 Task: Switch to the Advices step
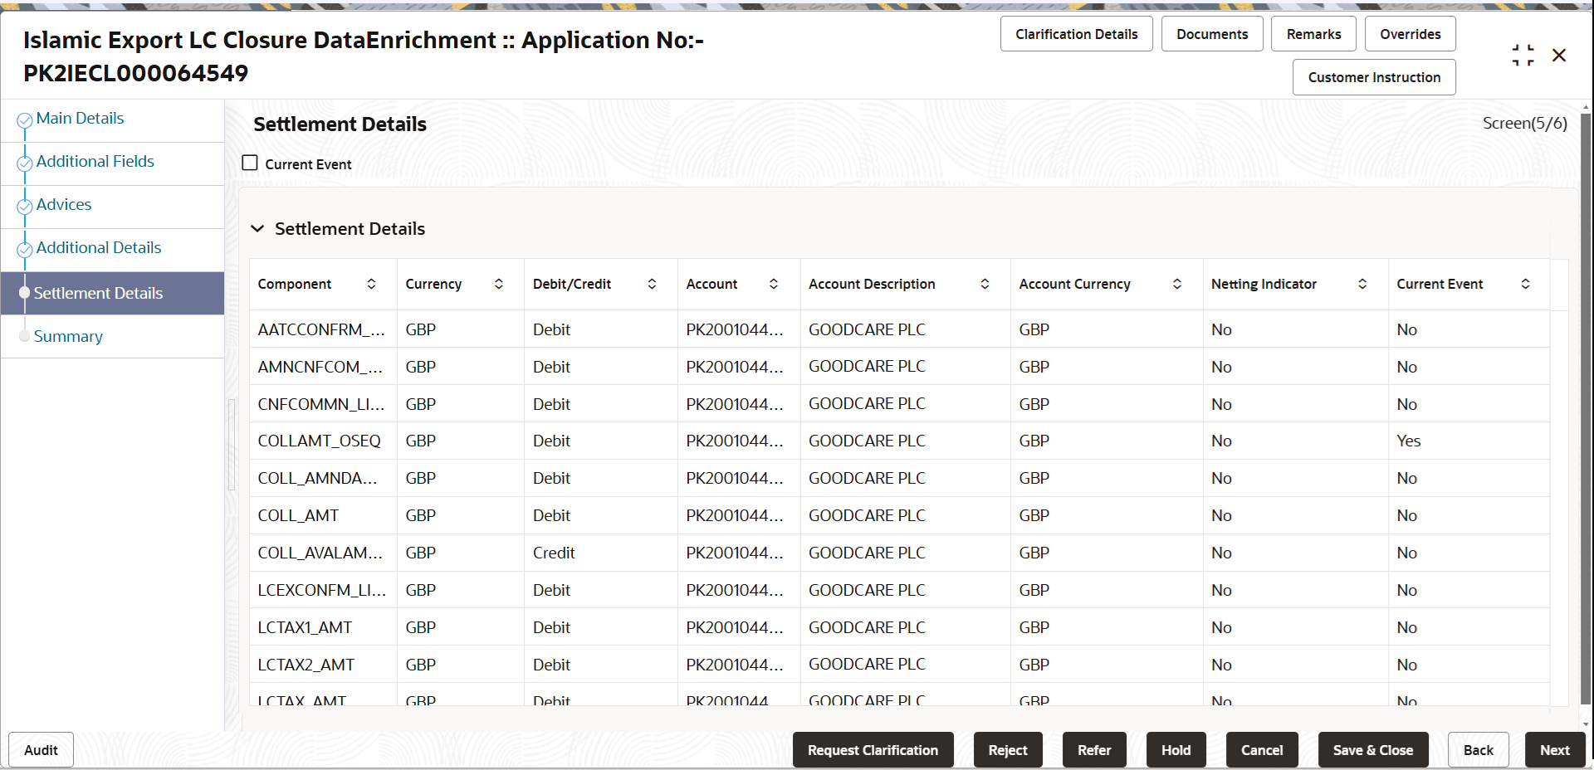(x=64, y=205)
